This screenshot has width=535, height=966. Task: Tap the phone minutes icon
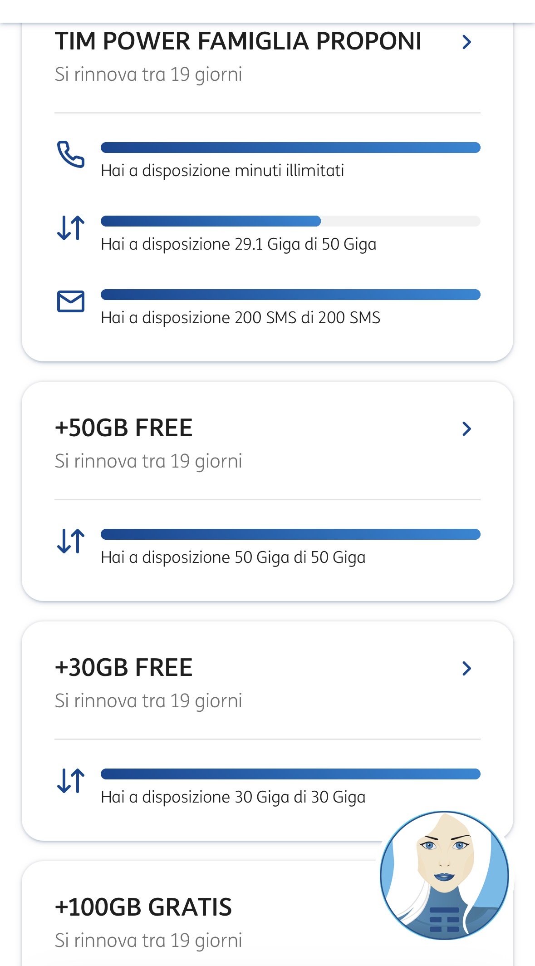pos(70,154)
